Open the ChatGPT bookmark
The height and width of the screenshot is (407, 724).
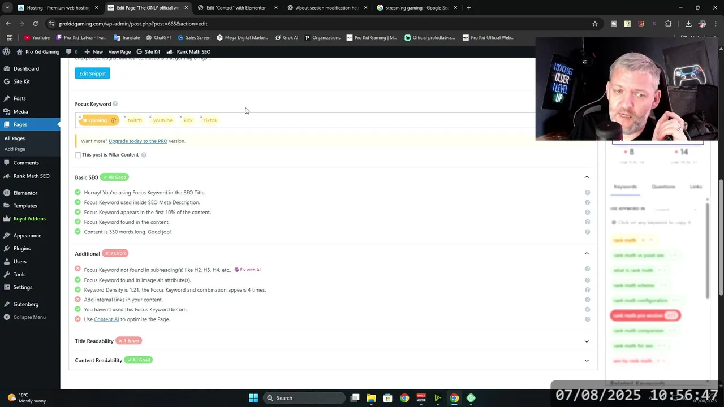pos(158,38)
